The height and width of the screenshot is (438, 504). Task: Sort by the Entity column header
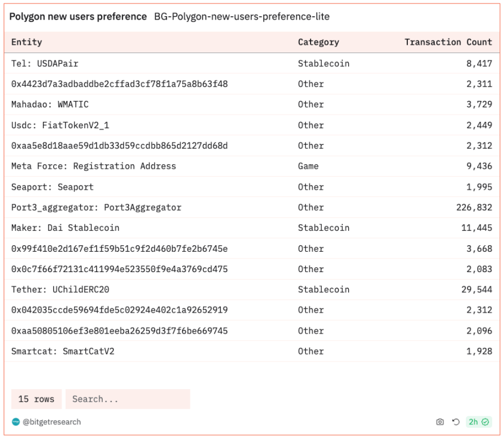(x=27, y=42)
